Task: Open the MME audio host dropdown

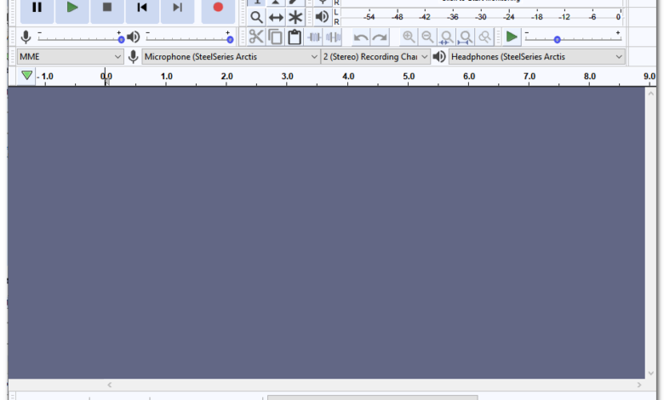Action: coord(71,57)
